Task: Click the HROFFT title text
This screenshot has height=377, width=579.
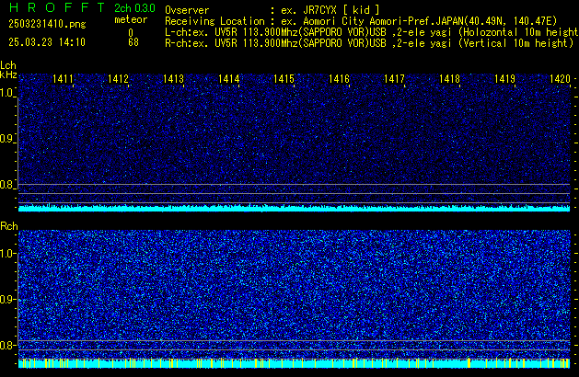Action: click(57, 7)
